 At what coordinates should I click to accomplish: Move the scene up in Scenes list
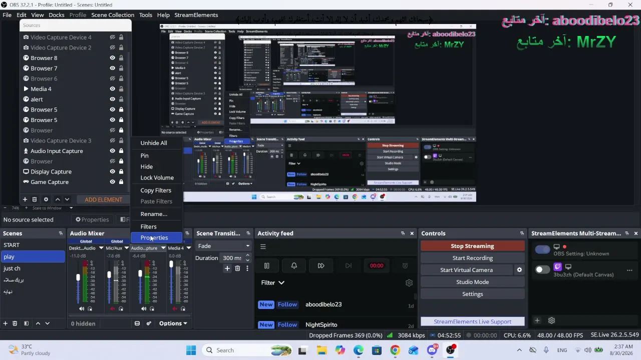pyautogui.click(x=38, y=323)
